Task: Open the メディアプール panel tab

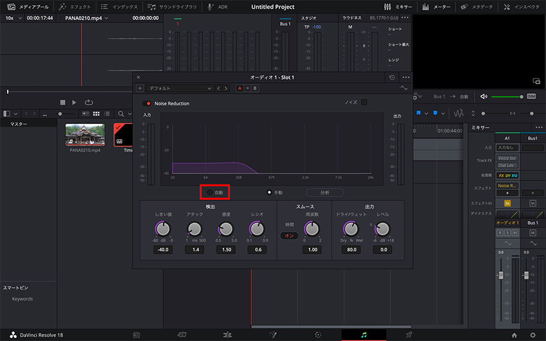Action: point(26,6)
